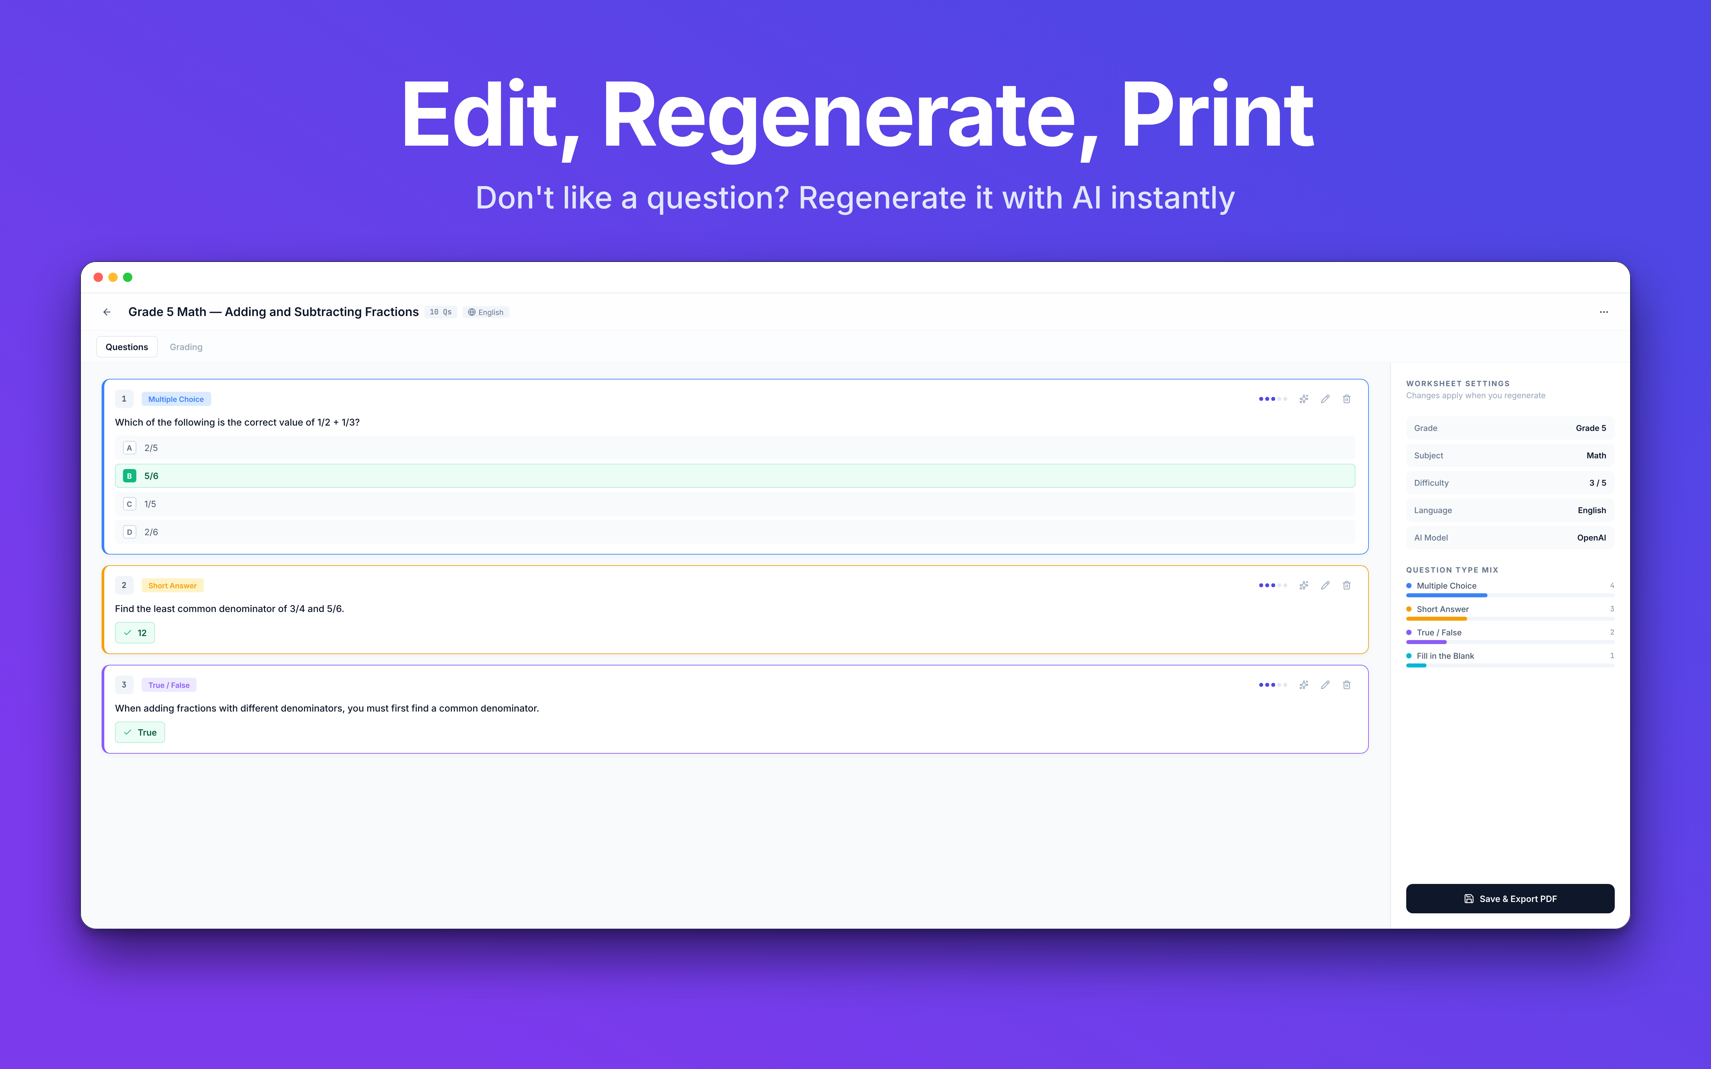1711x1069 pixels.
Task: Click the green checkmark beside True
Action: [x=127, y=733]
